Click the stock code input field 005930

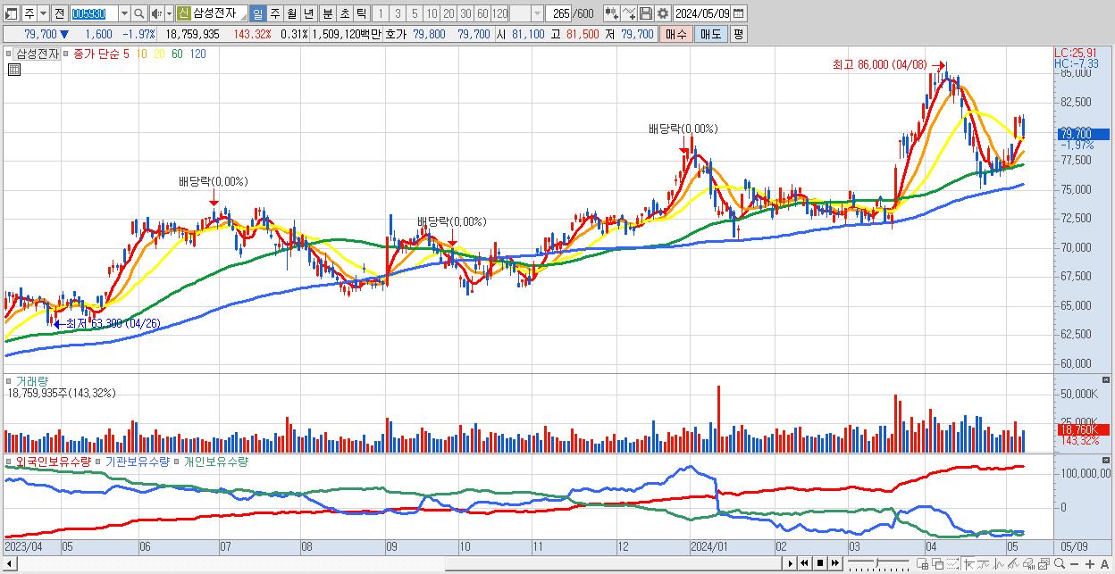tap(93, 13)
